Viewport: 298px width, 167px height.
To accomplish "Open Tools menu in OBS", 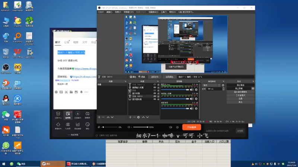I will [164, 12].
